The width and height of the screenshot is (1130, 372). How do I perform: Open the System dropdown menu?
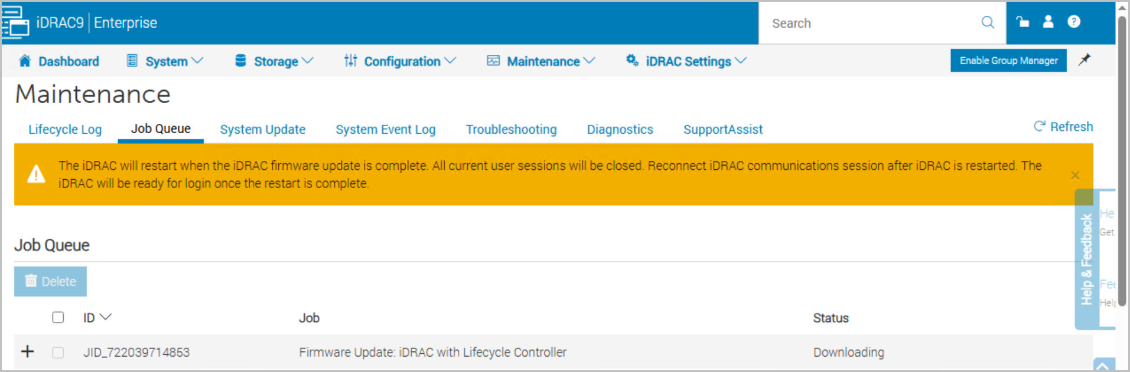pyautogui.click(x=165, y=61)
